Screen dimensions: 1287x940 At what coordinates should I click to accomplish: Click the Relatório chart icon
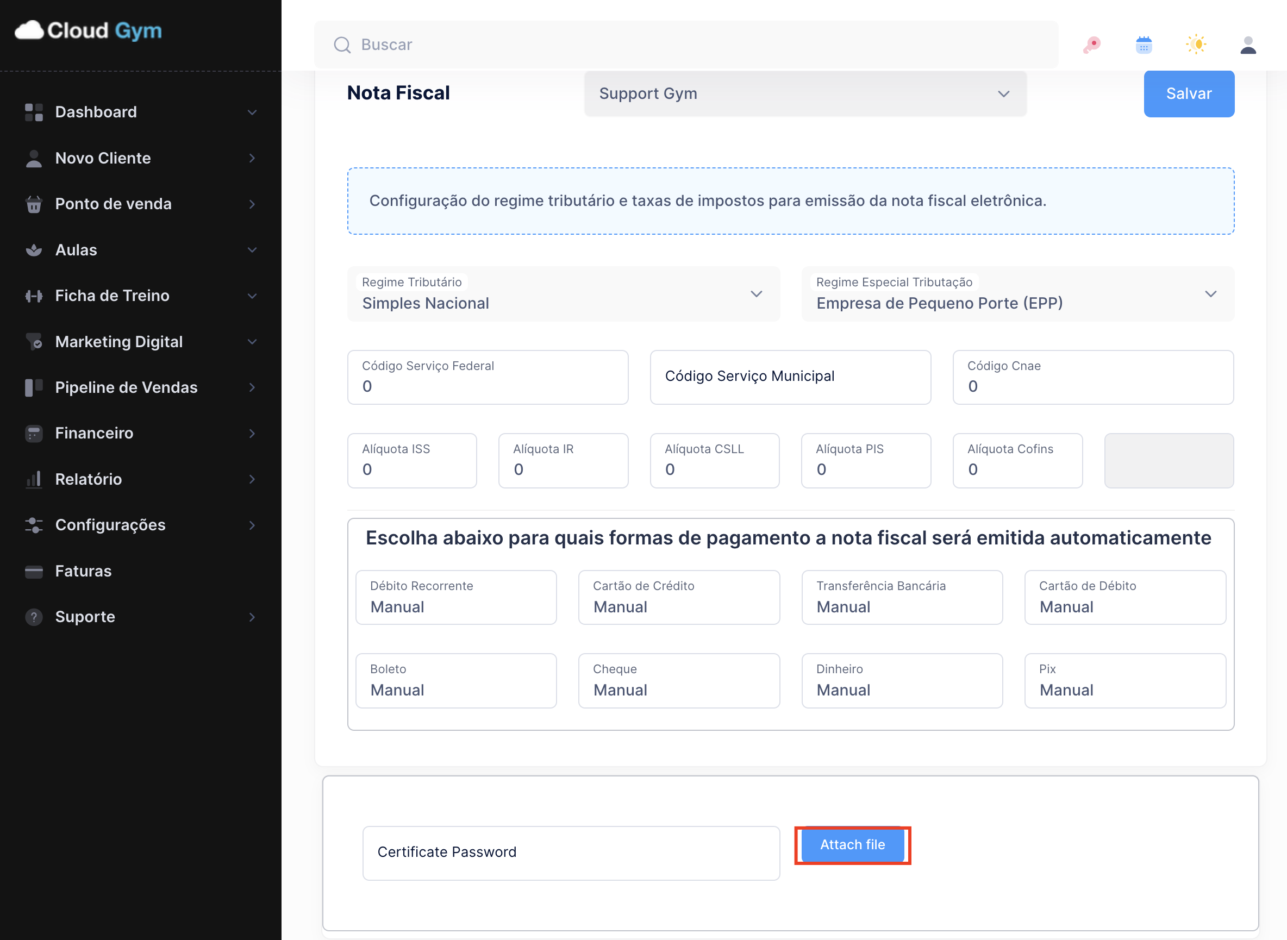tap(34, 479)
